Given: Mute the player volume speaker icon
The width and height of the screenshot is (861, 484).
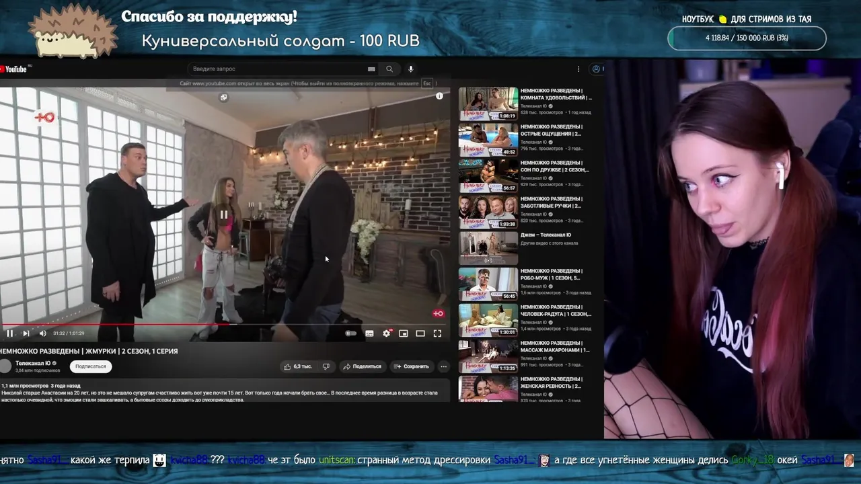Looking at the screenshot, I should coord(43,333).
